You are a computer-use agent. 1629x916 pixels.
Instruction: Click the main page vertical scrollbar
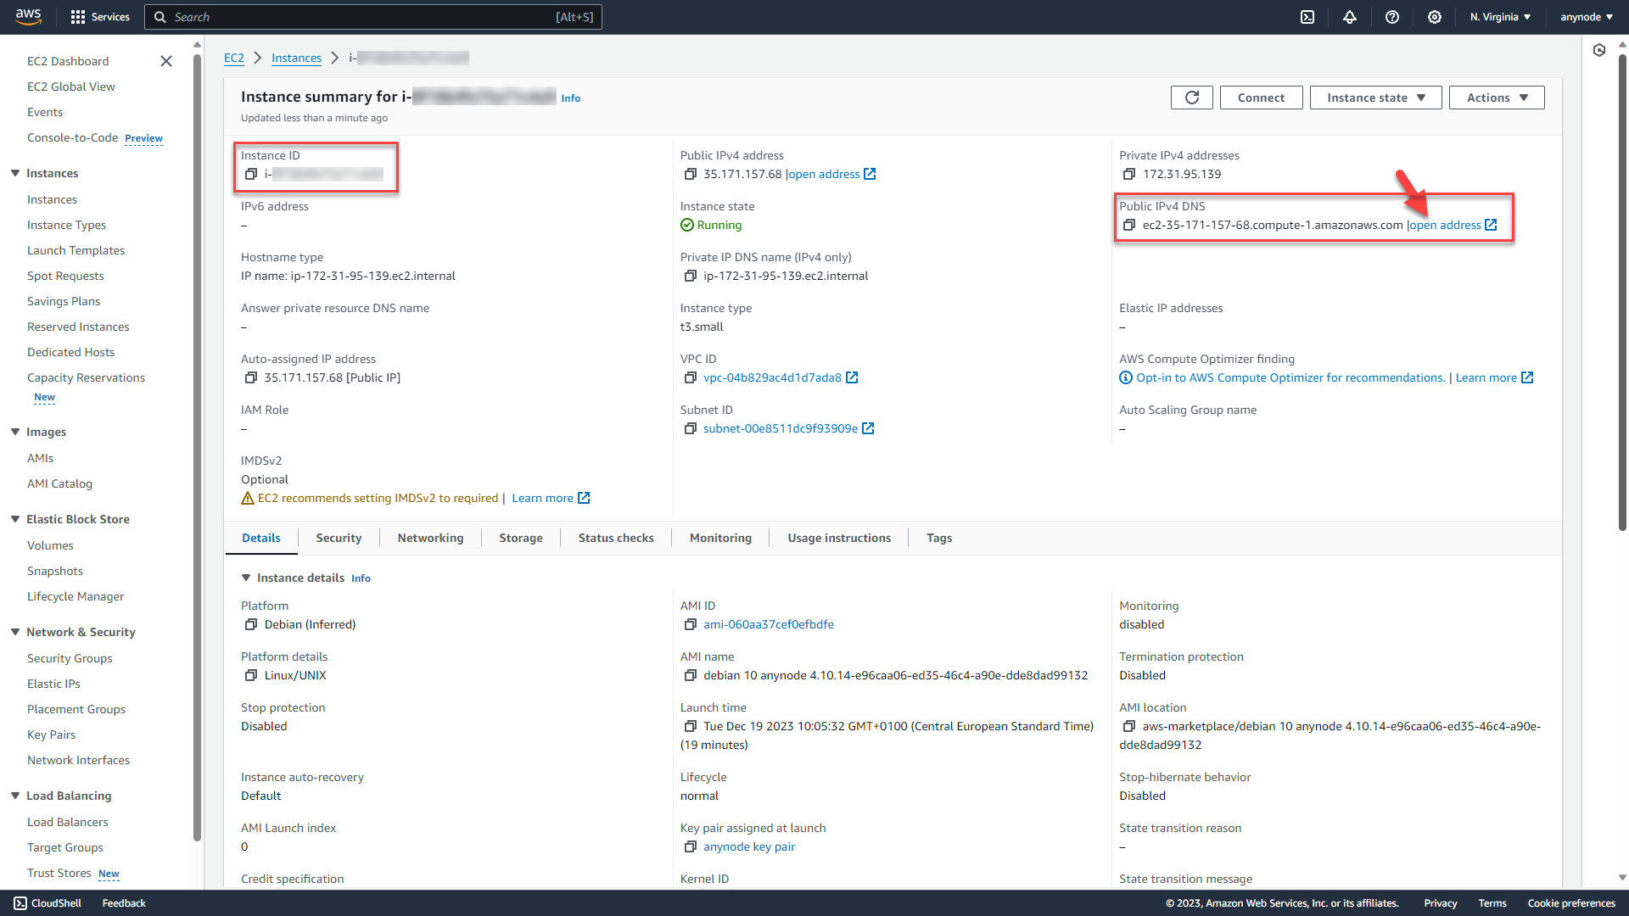click(x=1622, y=293)
